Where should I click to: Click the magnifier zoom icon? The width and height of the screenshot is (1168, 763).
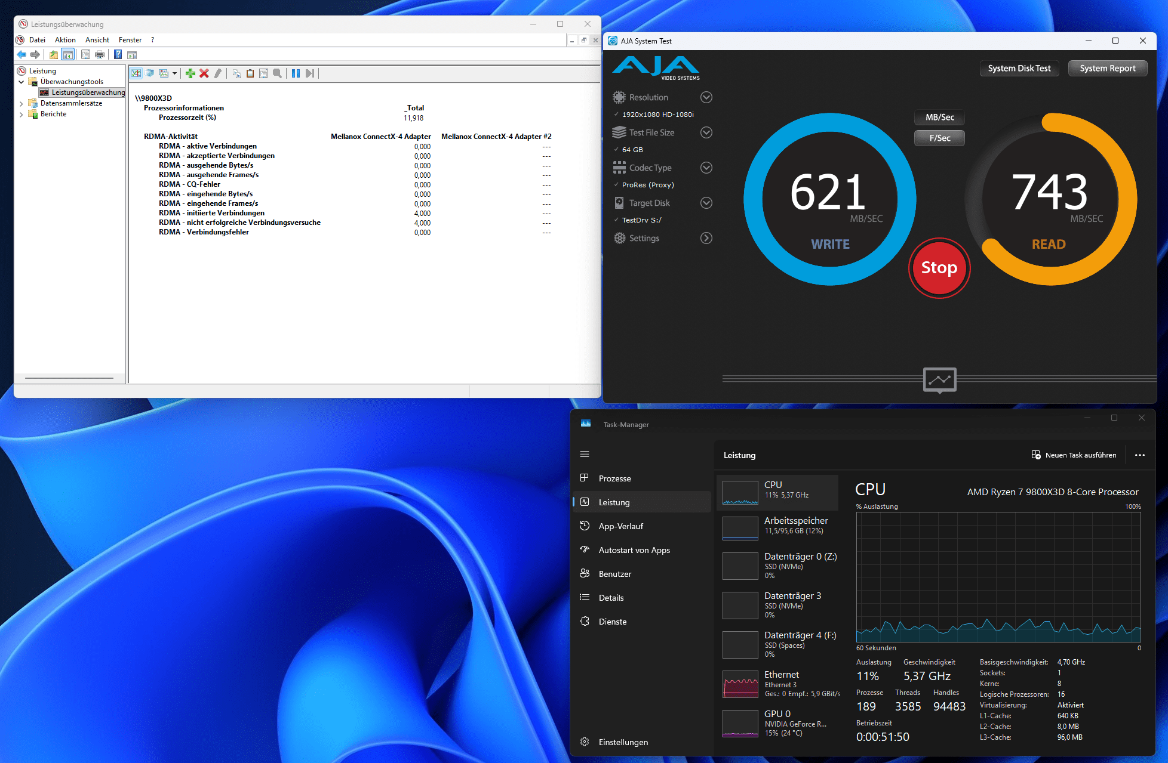point(277,73)
